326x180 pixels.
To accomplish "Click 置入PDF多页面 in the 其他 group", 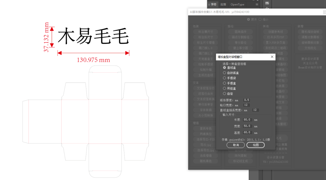I will [x=276, y=43].
